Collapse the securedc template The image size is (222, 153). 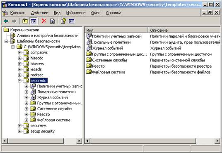[20, 81]
